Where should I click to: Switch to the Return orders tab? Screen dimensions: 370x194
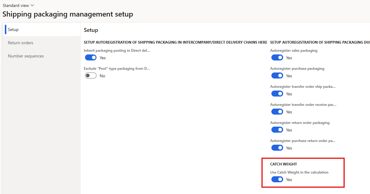coord(21,43)
